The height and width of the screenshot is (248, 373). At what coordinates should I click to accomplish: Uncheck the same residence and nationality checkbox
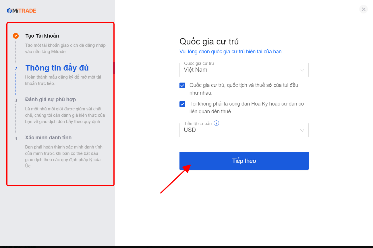[x=182, y=85]
